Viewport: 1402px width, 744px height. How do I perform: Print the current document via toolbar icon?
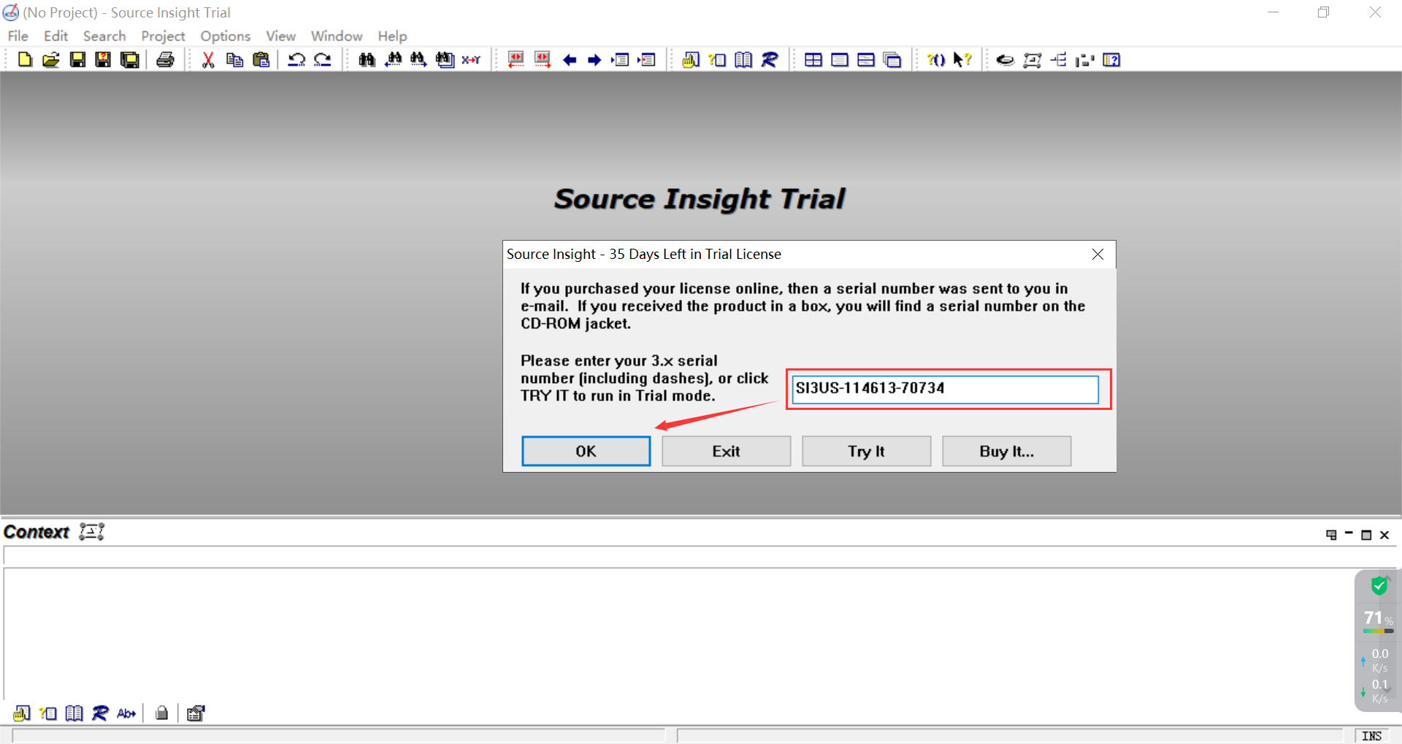pyautogui.click(x=165, y=60)
